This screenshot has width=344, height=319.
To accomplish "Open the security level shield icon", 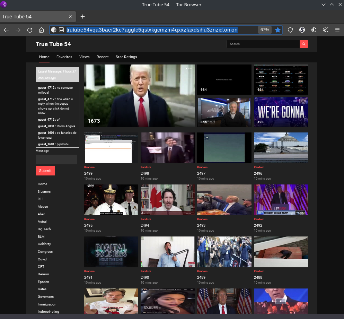I will 290,30.
